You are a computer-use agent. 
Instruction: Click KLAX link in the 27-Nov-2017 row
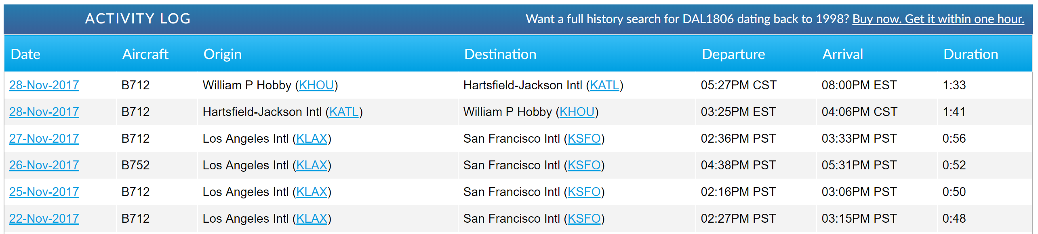(312, 139)
